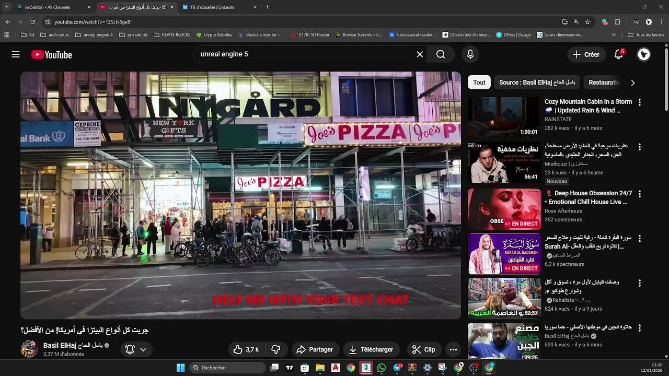Open WhatsApp from the taskbar
The image size is (669, 376).
381,368
